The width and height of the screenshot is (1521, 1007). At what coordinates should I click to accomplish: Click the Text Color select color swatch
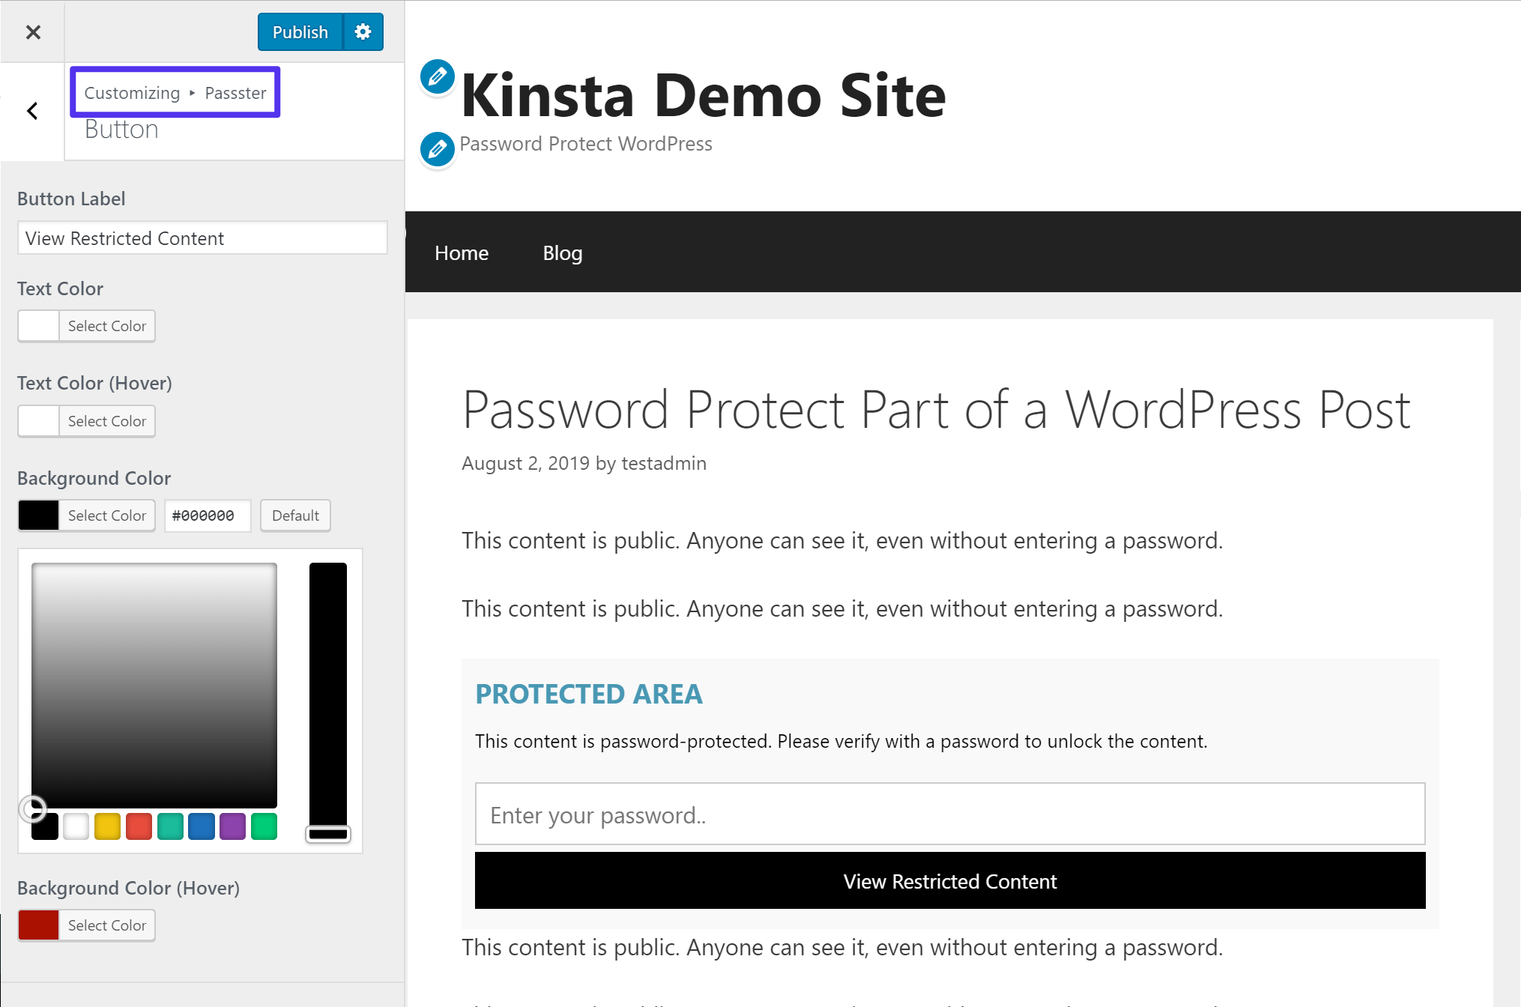point(38,326)
